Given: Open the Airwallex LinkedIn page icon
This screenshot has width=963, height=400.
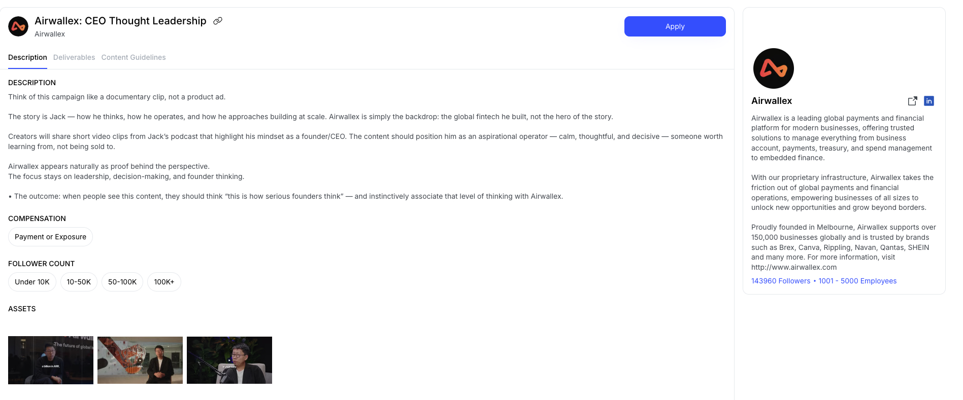Looking at the screenshot, I should (928, 101).
